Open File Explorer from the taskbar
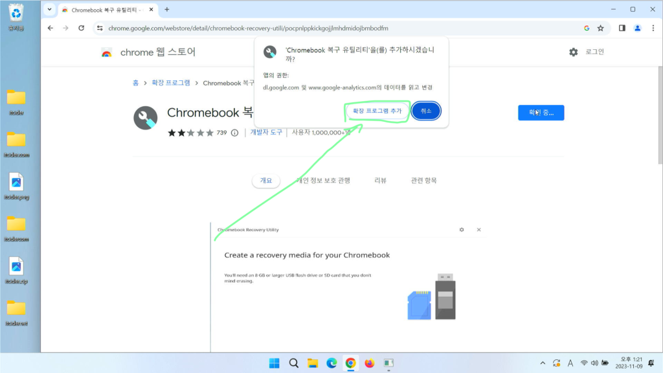The width and height of the screenshot is (663, 373). pos(313,363)
